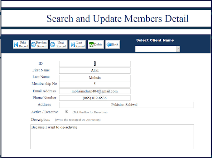The image size is (212, 158).
Task: Click the 'Phone Number' label
Action: [44, 98]
